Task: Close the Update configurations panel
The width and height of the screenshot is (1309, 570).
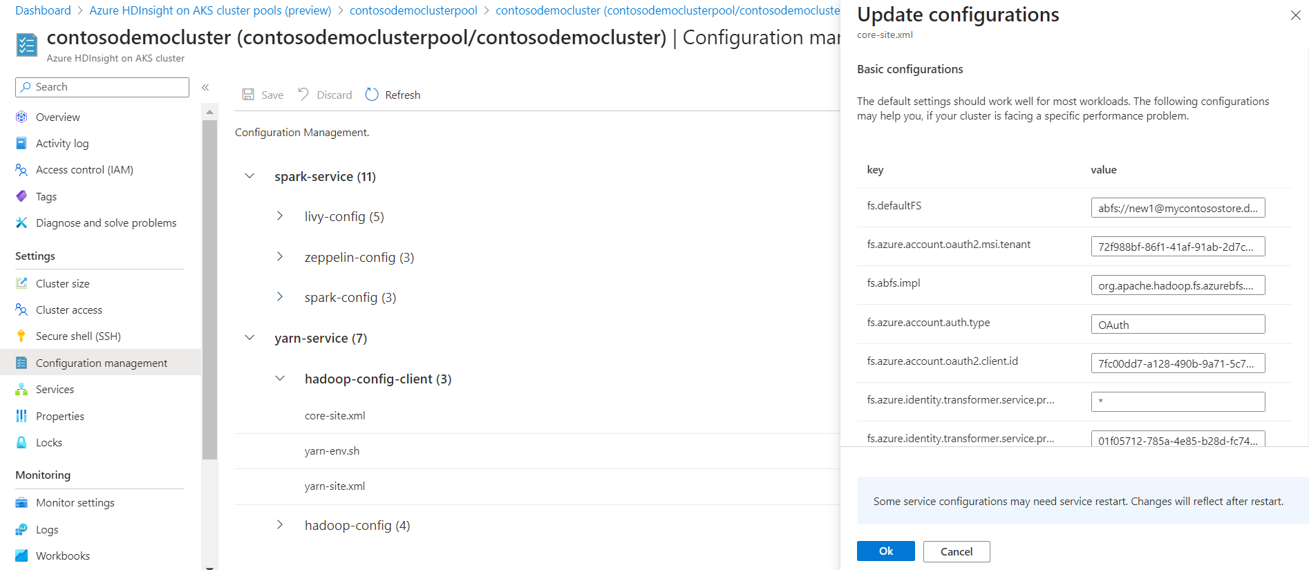Action: click(1295, 15)
